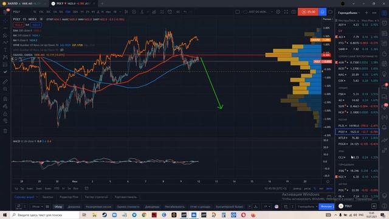
Task: Switch to the Редактор Pine tab
Action: tap(69, 197)
